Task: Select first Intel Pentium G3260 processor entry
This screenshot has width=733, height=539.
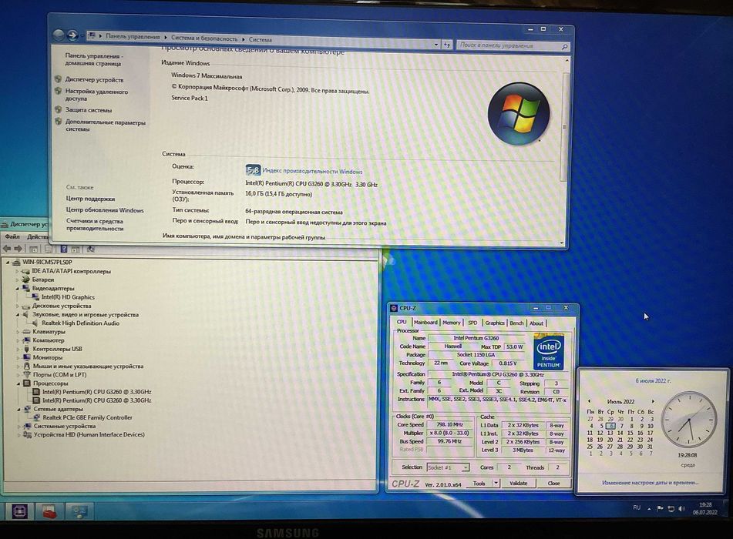Action: pos(97,392)
